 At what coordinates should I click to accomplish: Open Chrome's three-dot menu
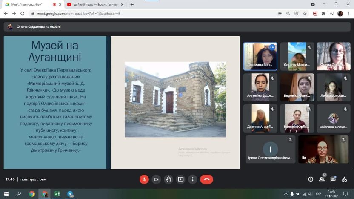(x=348, y=13)
